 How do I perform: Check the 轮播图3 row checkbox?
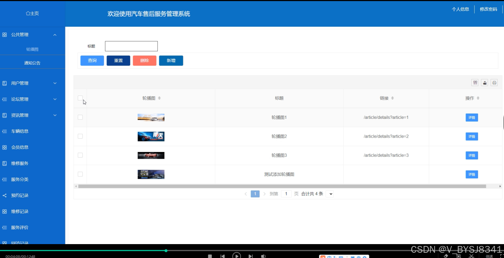click(x=80, y=155)
